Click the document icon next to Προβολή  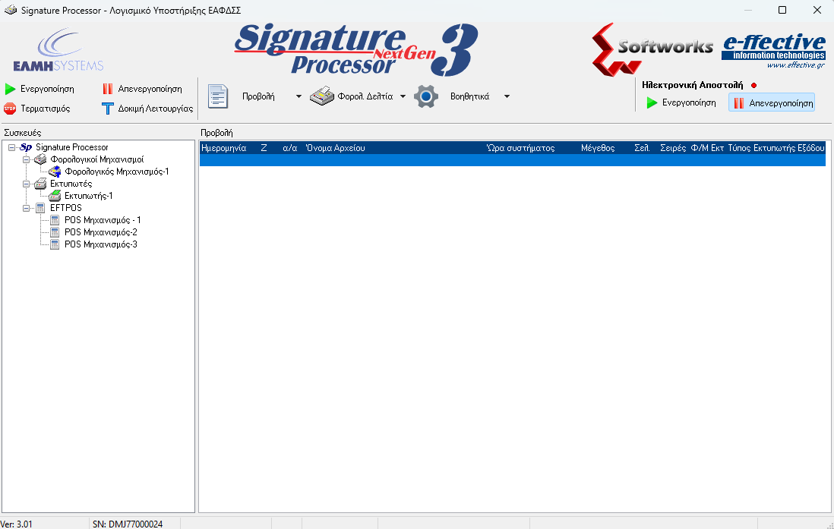tap(218, 97)
